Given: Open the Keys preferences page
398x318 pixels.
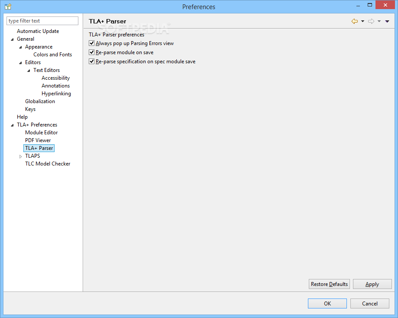Looking at the screenshot, I should (30, 109).
